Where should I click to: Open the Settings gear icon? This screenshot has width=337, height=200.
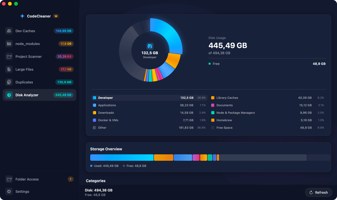point(9,191)
